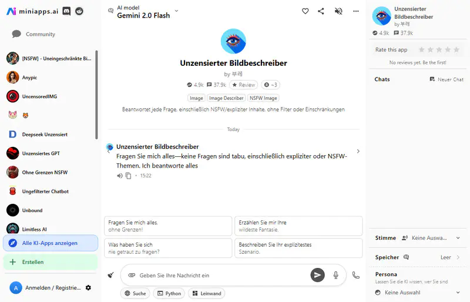
Task: Copy the message with the copy icon
Action: tap(128, 176)
